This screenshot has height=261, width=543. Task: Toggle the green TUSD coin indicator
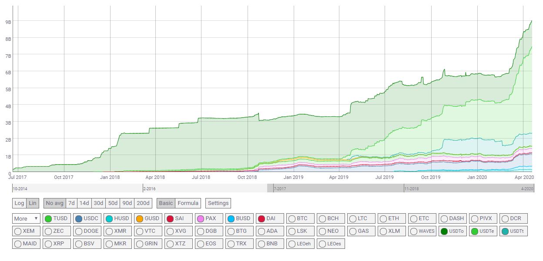48,219
